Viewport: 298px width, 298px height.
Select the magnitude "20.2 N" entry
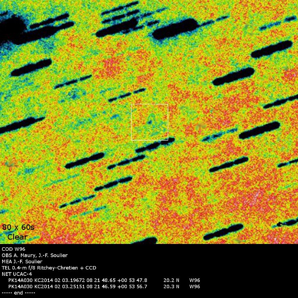171,280
